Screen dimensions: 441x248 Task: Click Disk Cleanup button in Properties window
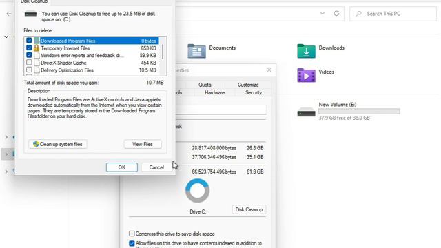(x=249, y=209)
